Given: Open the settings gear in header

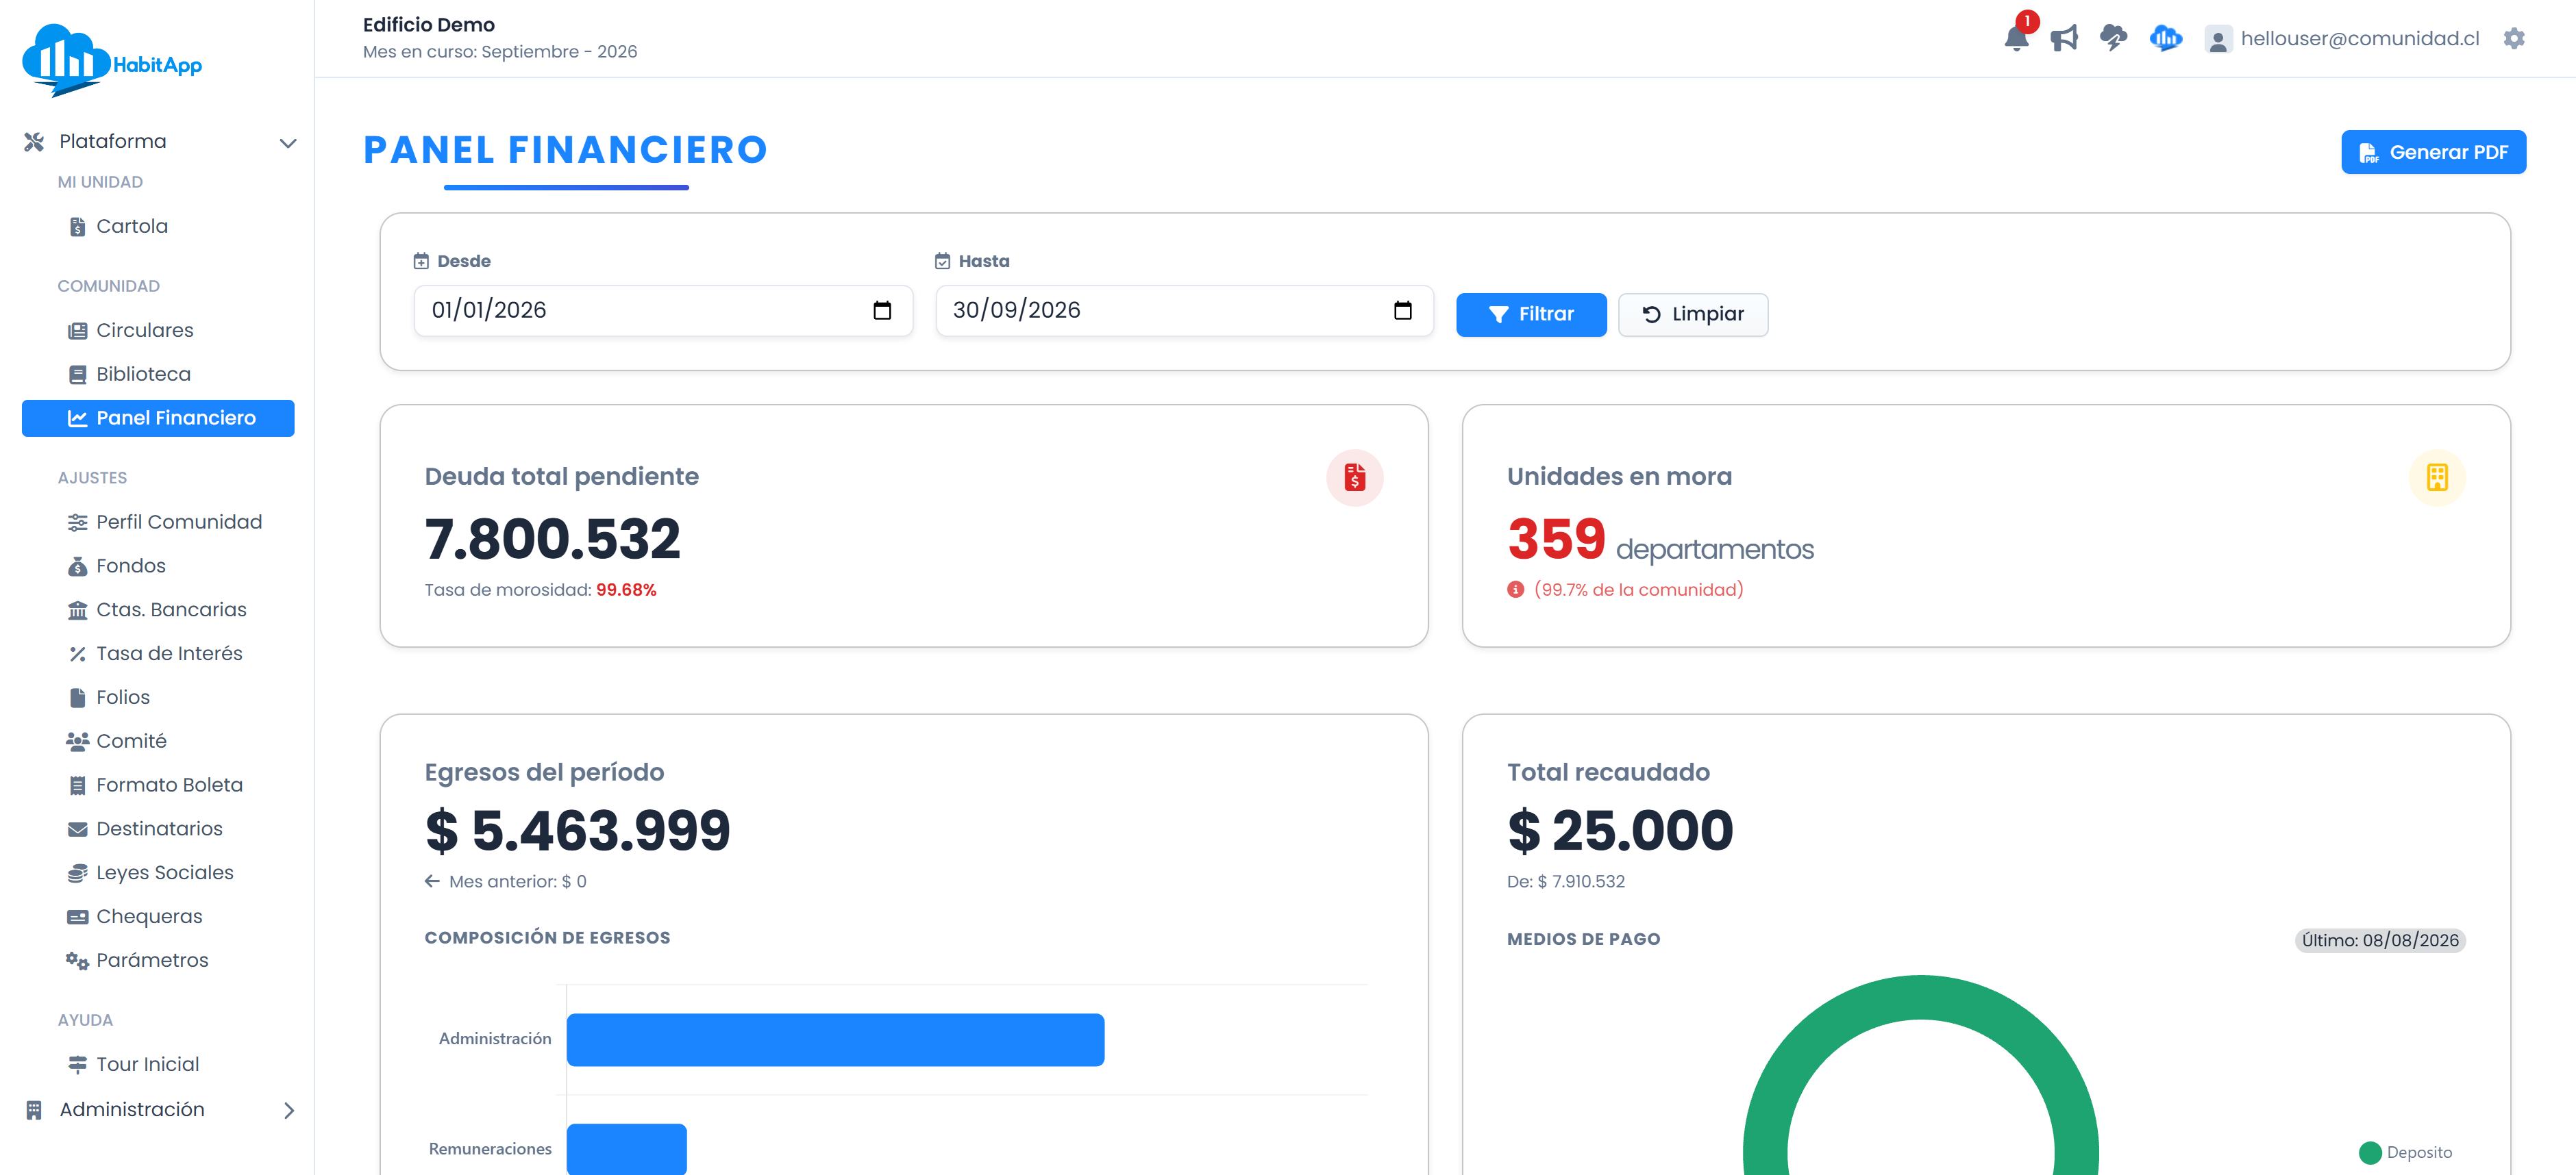Looking at the screenshot, I should pyautogui.click(x=2514, y=39).
